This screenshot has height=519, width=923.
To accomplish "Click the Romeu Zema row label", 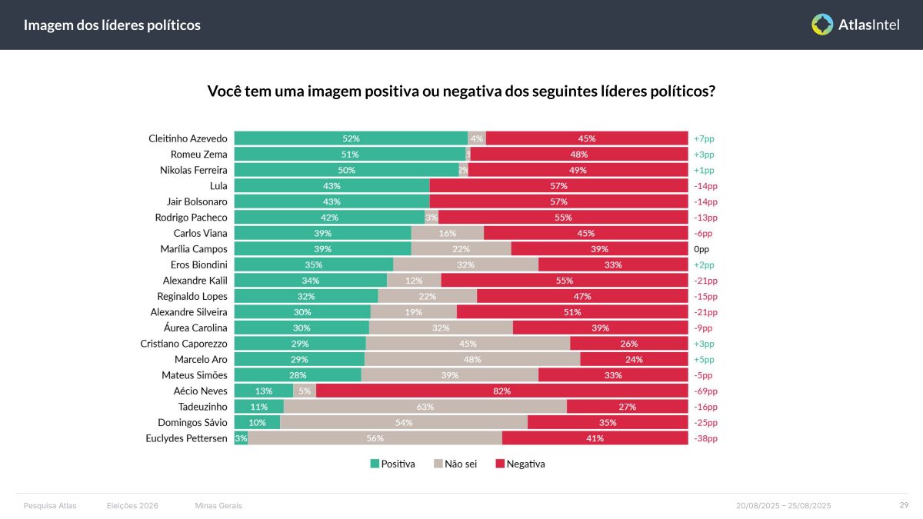I will click(199, 155).
